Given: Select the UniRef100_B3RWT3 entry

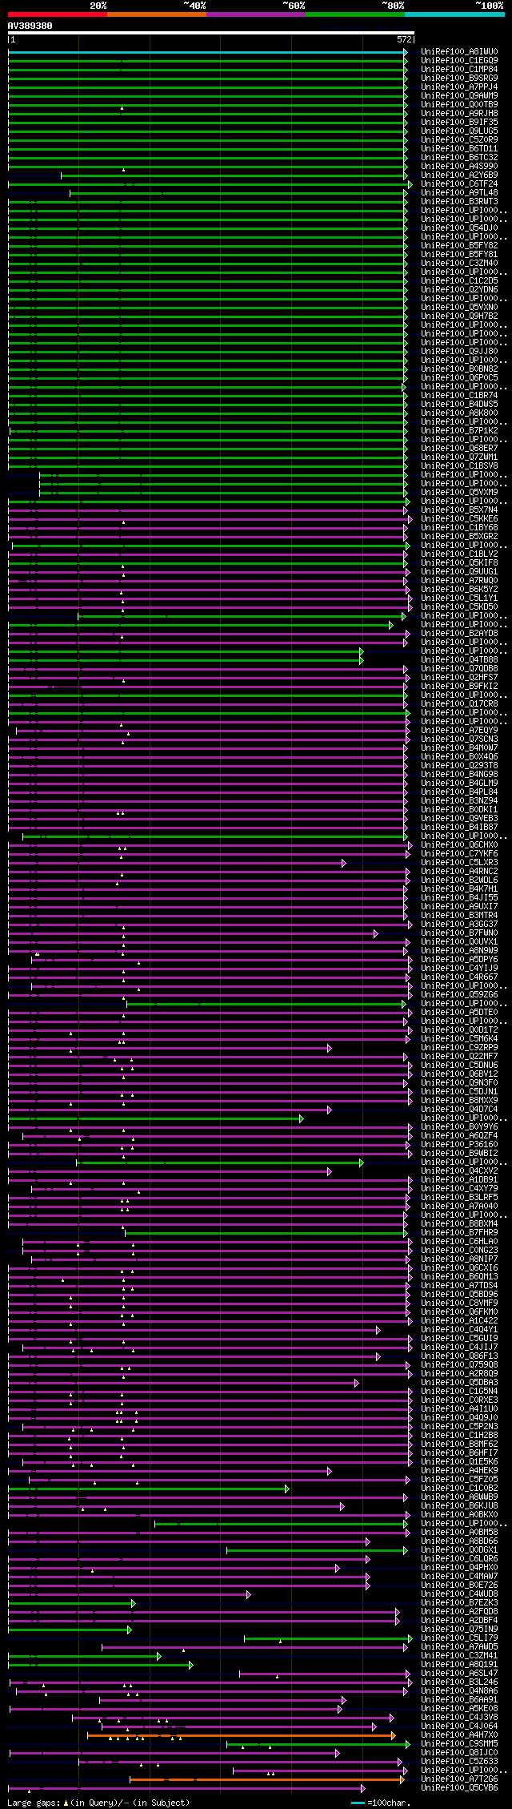Looking at the screenshot, I should [459, 202].
